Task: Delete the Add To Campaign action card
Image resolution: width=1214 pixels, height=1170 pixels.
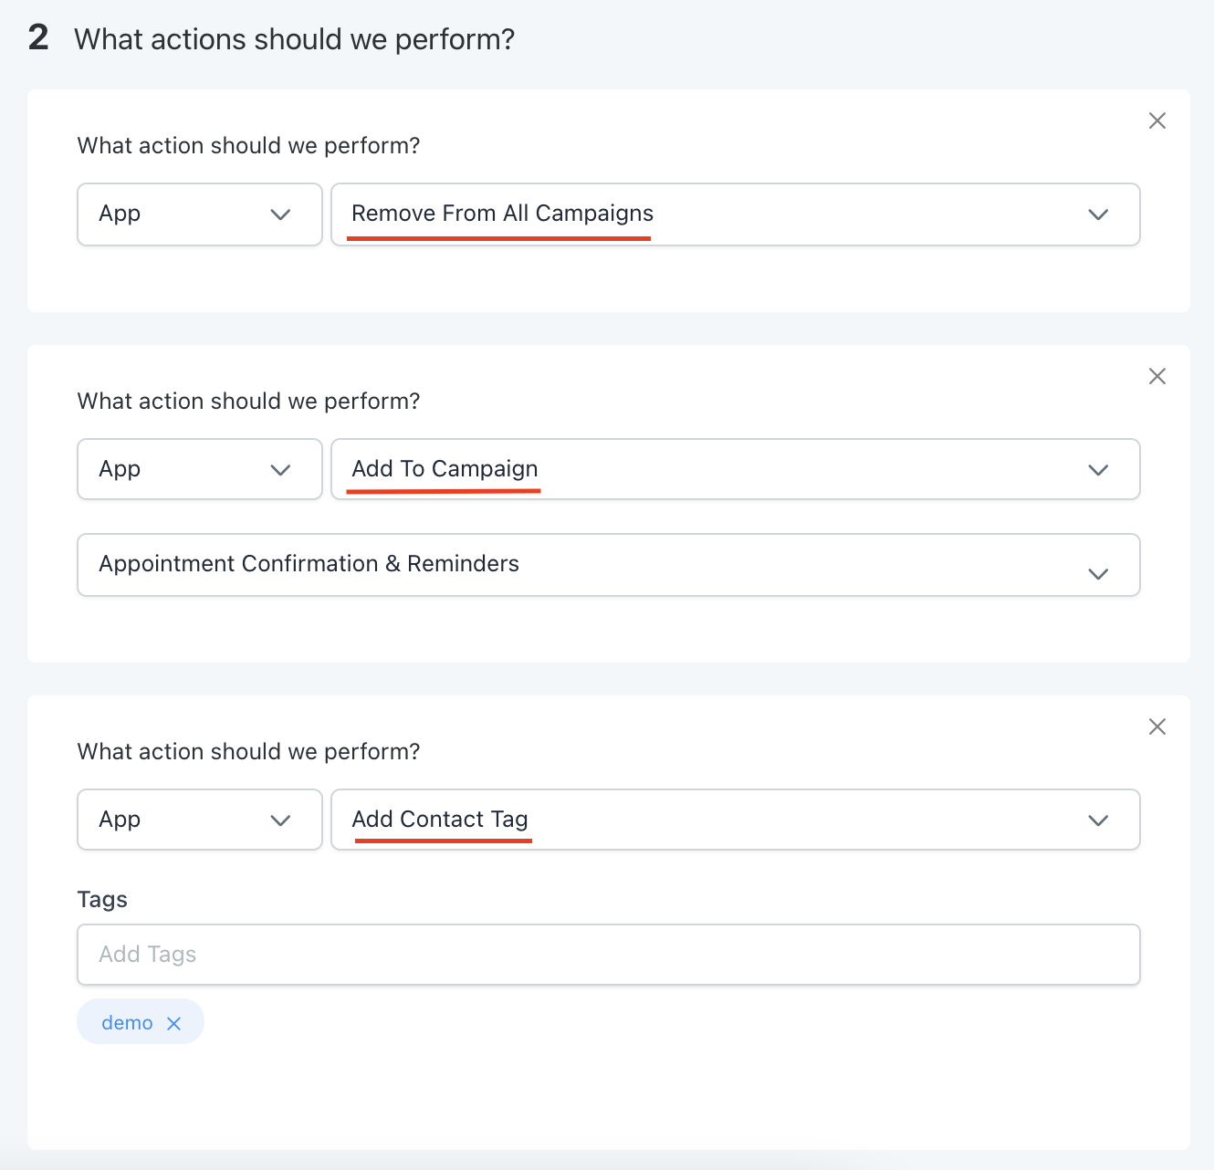Action: pos(1157,376)
